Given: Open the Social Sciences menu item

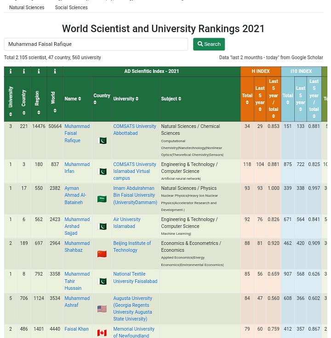Looking at the screenshot, I should point(71,7).
